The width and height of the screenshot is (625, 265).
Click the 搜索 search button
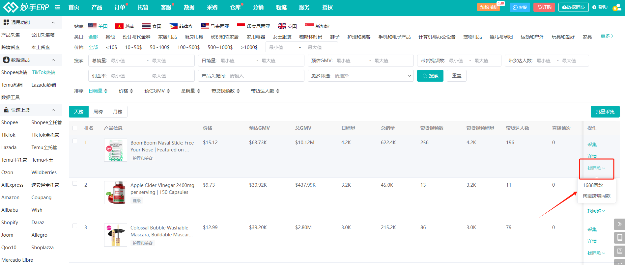[x=430, y=76]
